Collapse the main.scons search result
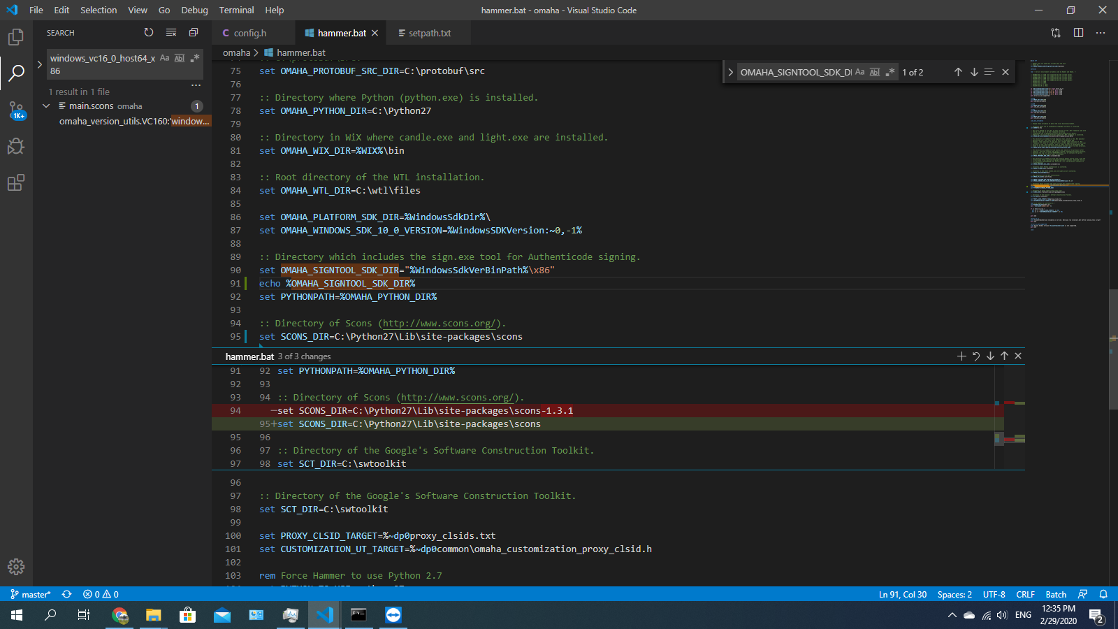This screenshot has width=1118, height=629. [46, 106]
